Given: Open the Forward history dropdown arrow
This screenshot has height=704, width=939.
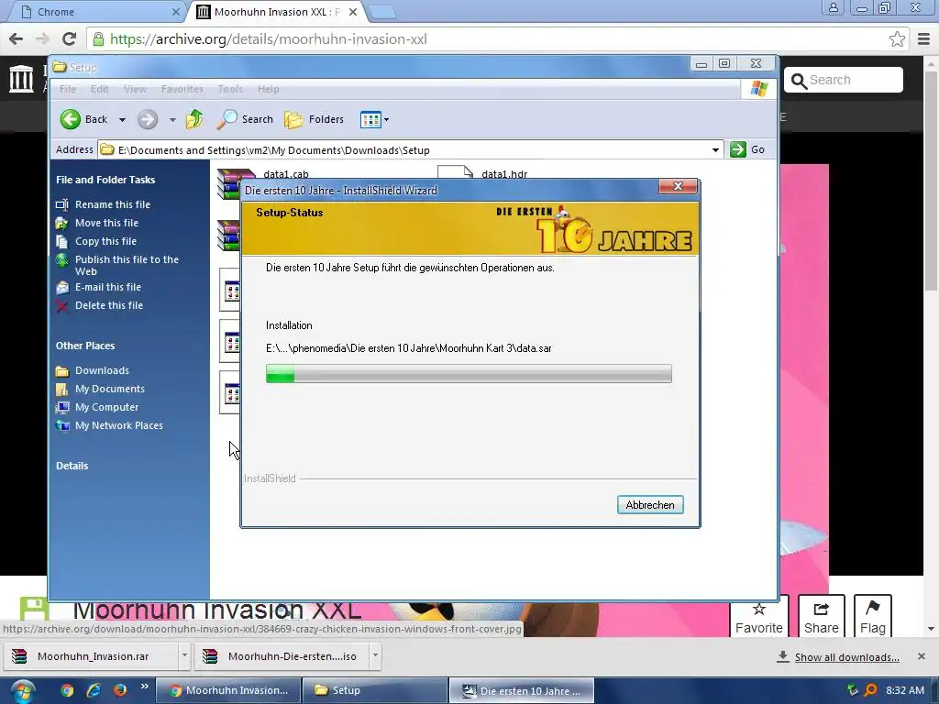Looking at the screenshot, I should (172, 120).
